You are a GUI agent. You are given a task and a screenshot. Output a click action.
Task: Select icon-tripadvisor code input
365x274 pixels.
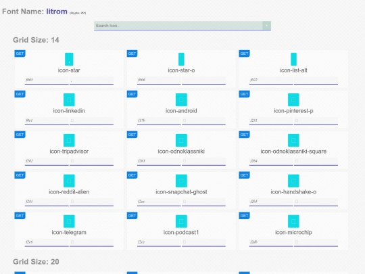point(47,161)
